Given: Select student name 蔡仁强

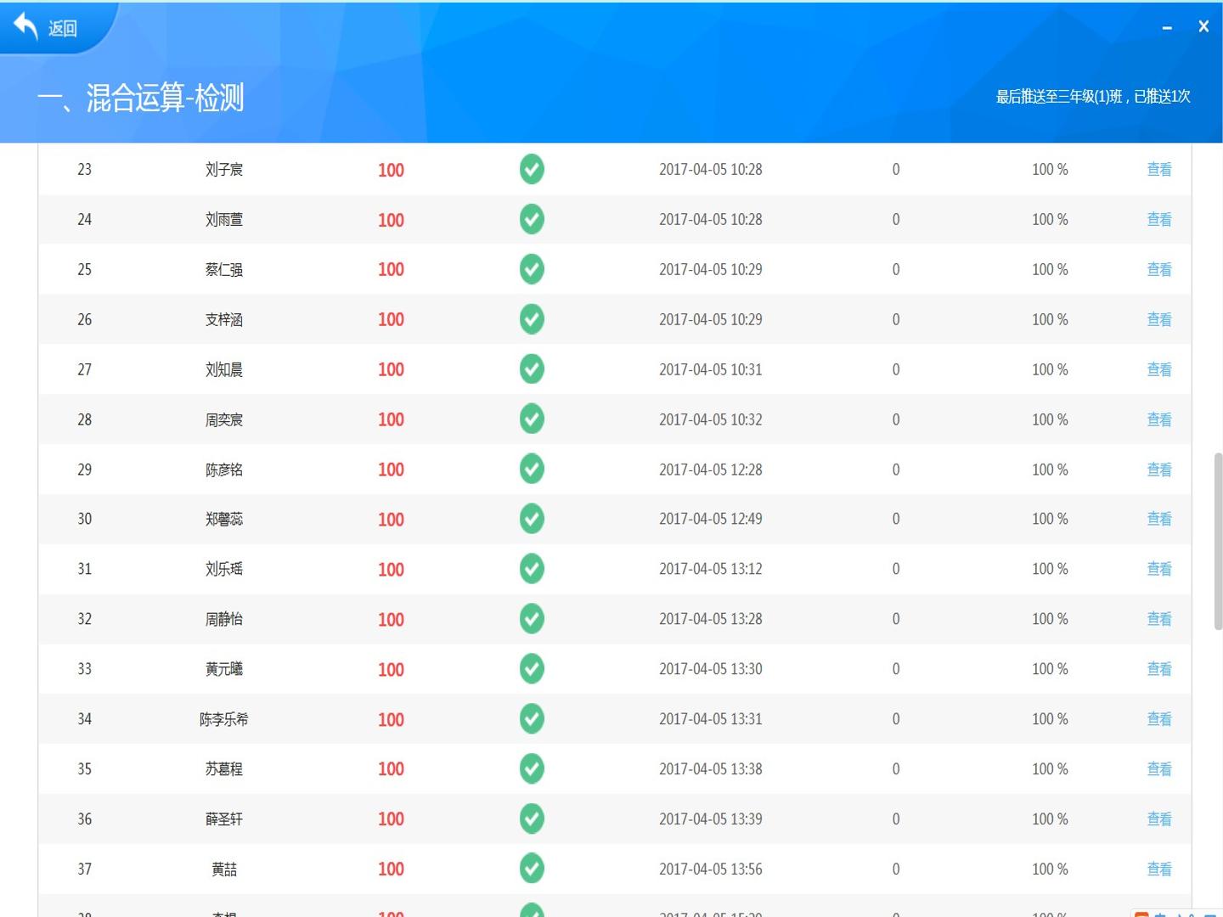Looking at the screenshot, I should 224,270.
